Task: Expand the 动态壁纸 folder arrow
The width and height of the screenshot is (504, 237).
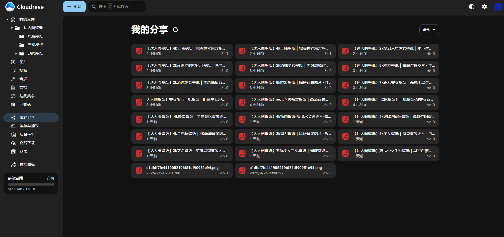Action: tap(16, 54)
